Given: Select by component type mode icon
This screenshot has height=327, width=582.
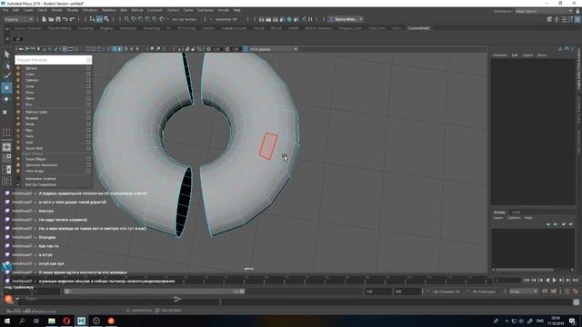Looking at the screenshot, I should tap(106, 19).
